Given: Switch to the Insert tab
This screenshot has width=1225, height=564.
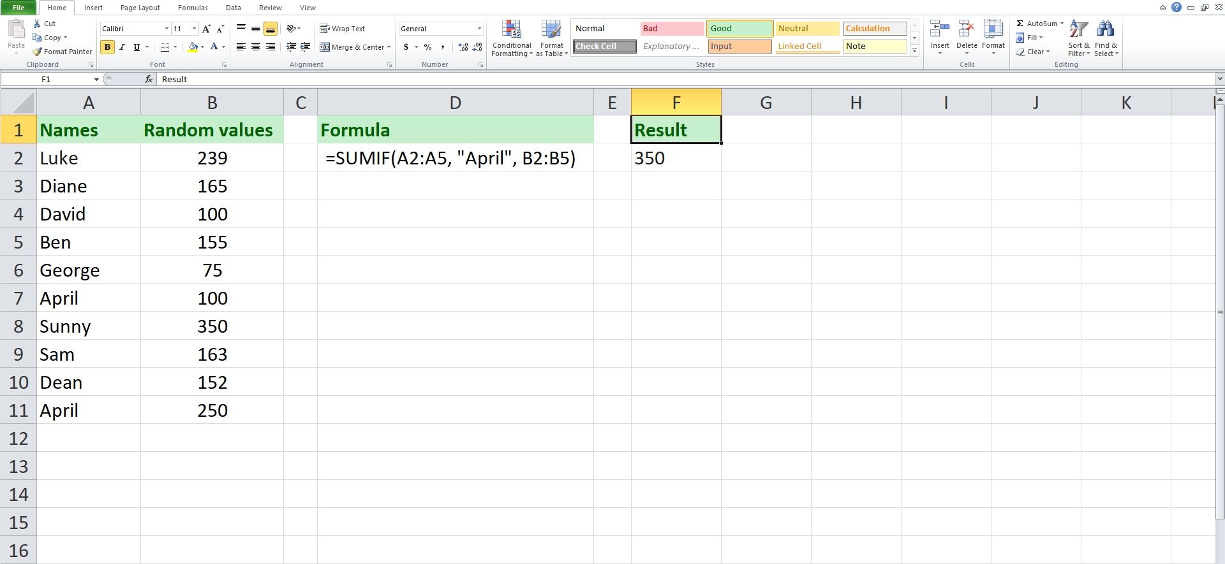Looking at the screenshot, I should point(93,8).
